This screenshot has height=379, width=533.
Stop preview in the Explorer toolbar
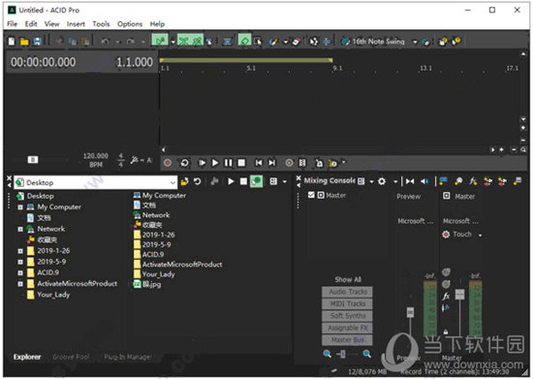(243, 181)
